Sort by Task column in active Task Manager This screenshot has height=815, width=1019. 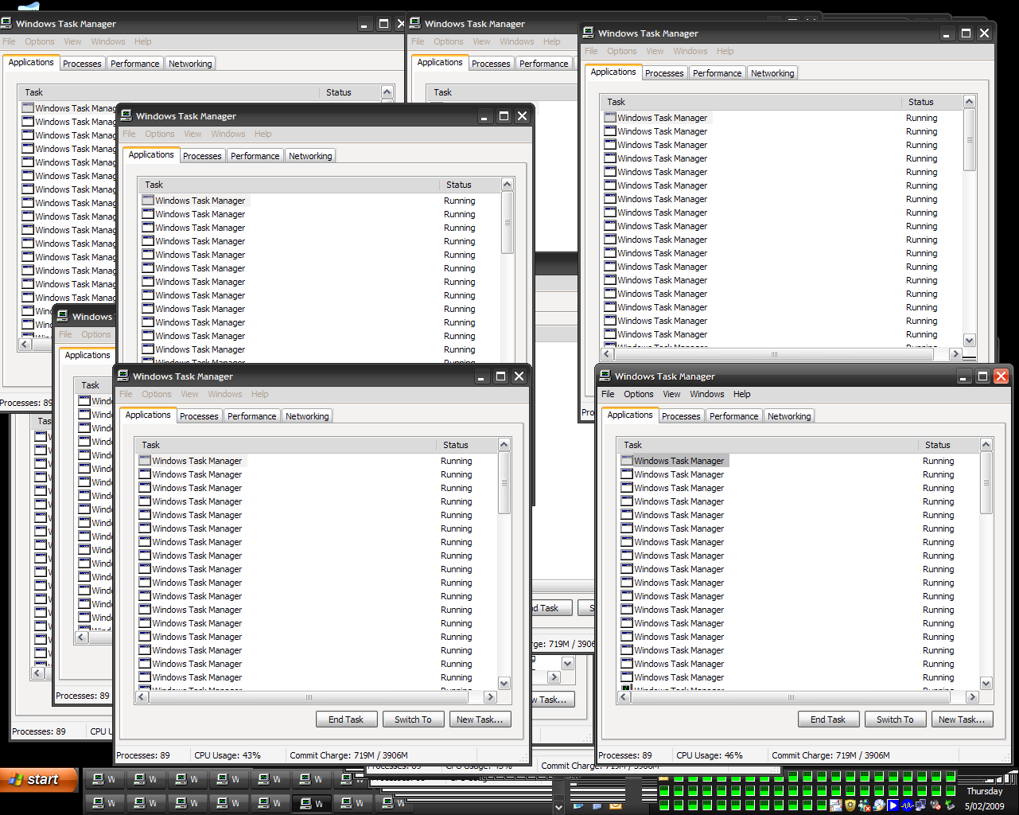click(767, 445)
